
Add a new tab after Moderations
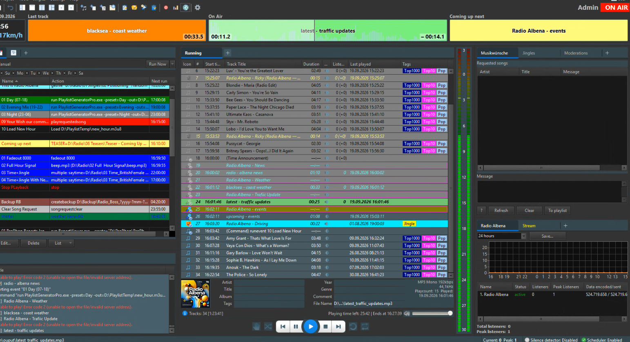(x=607, y=53)
